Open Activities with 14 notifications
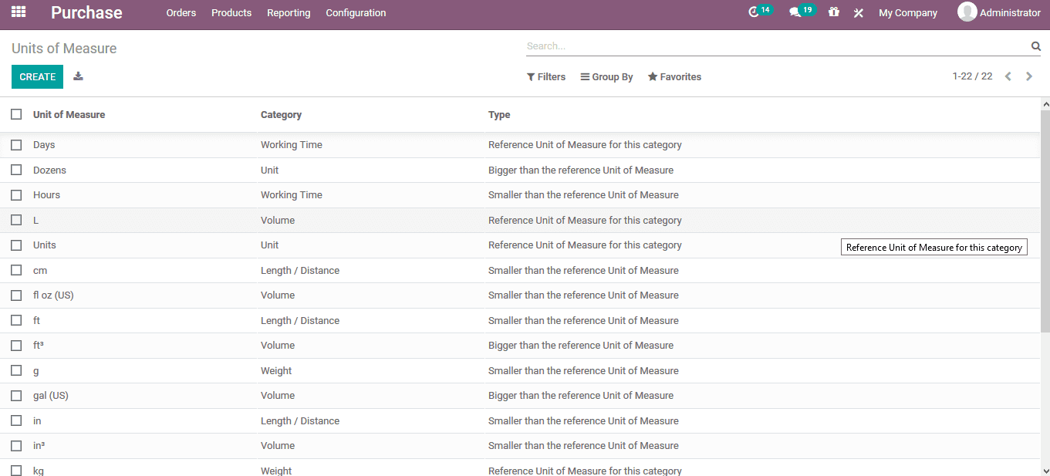The width and height of the screenshot is (1050, 476). tap(758, 11)
